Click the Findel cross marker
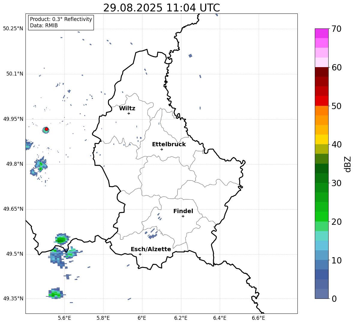The image size is (355, 324). click(183, 216)
